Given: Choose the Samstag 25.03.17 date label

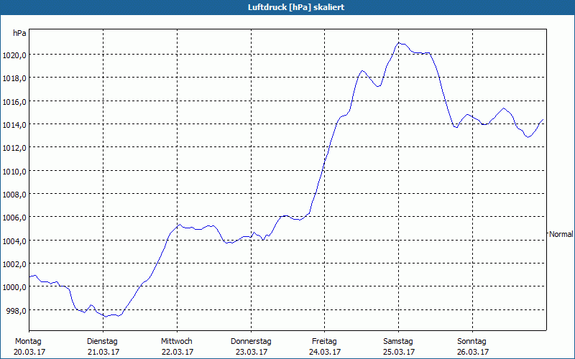Looking at the screenshot, I should click(x=398, y=346).
